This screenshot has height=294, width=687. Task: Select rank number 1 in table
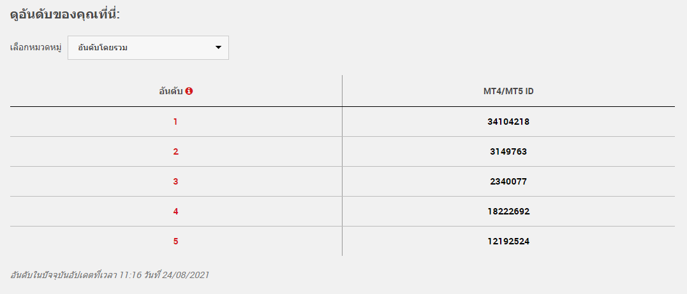[175, 122]
